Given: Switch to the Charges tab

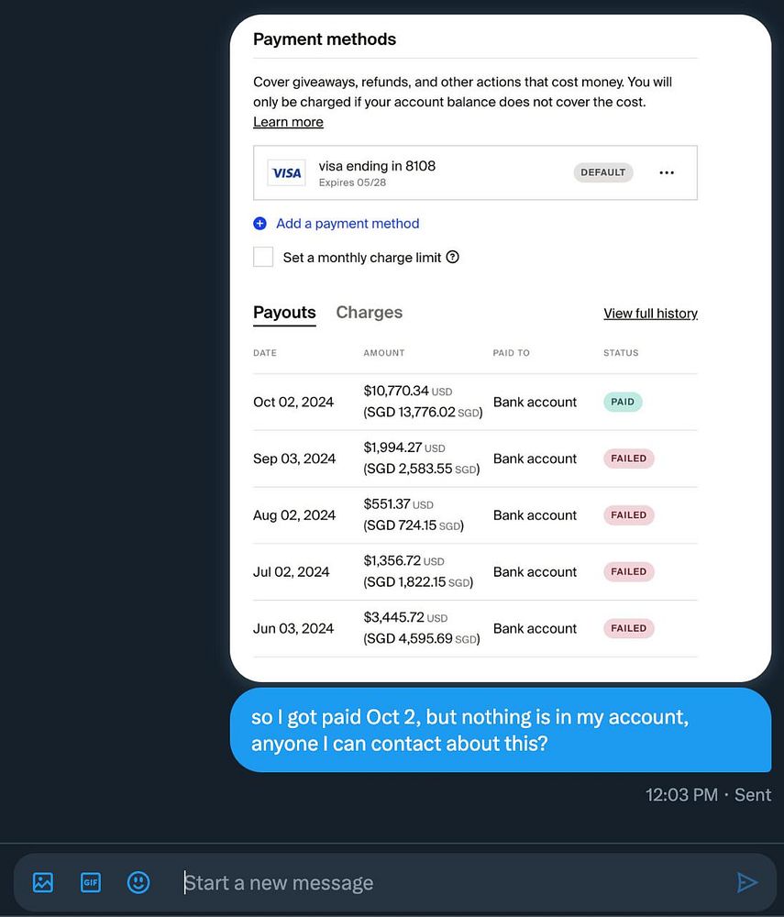Looking at the screenshot, I should [x=369, y=313].
